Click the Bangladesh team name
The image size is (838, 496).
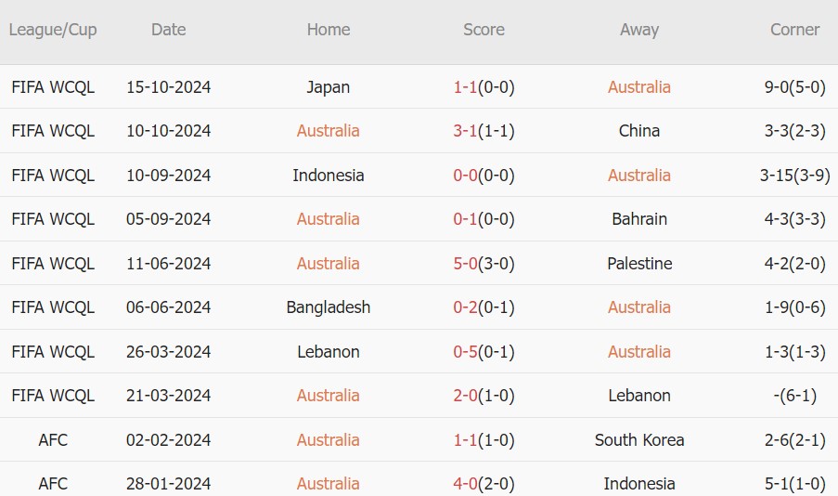(329, 307)
